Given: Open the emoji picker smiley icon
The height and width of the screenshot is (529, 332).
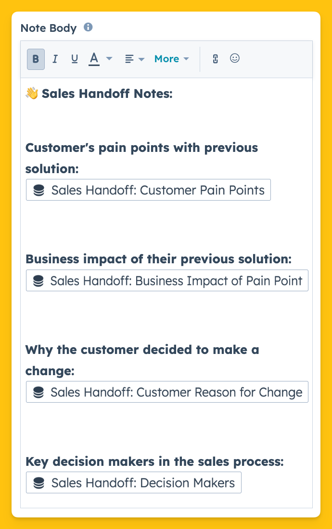Looking at the screenshot, I should pos(235,58).
